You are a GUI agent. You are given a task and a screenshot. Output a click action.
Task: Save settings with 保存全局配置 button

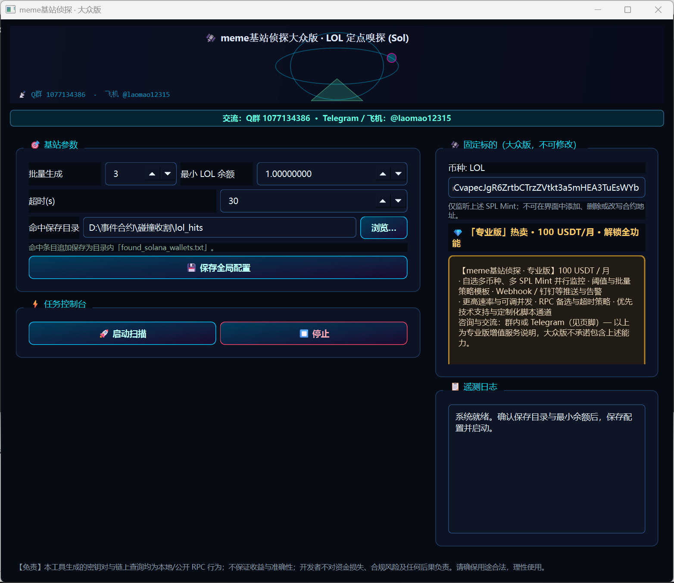(218, 268)
